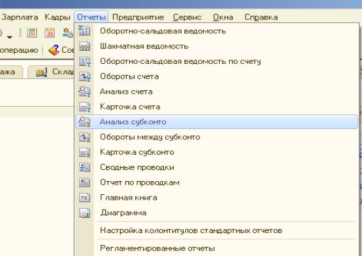
Task: Choose Анализ счета entry
Action: click(x=217, y=92)
